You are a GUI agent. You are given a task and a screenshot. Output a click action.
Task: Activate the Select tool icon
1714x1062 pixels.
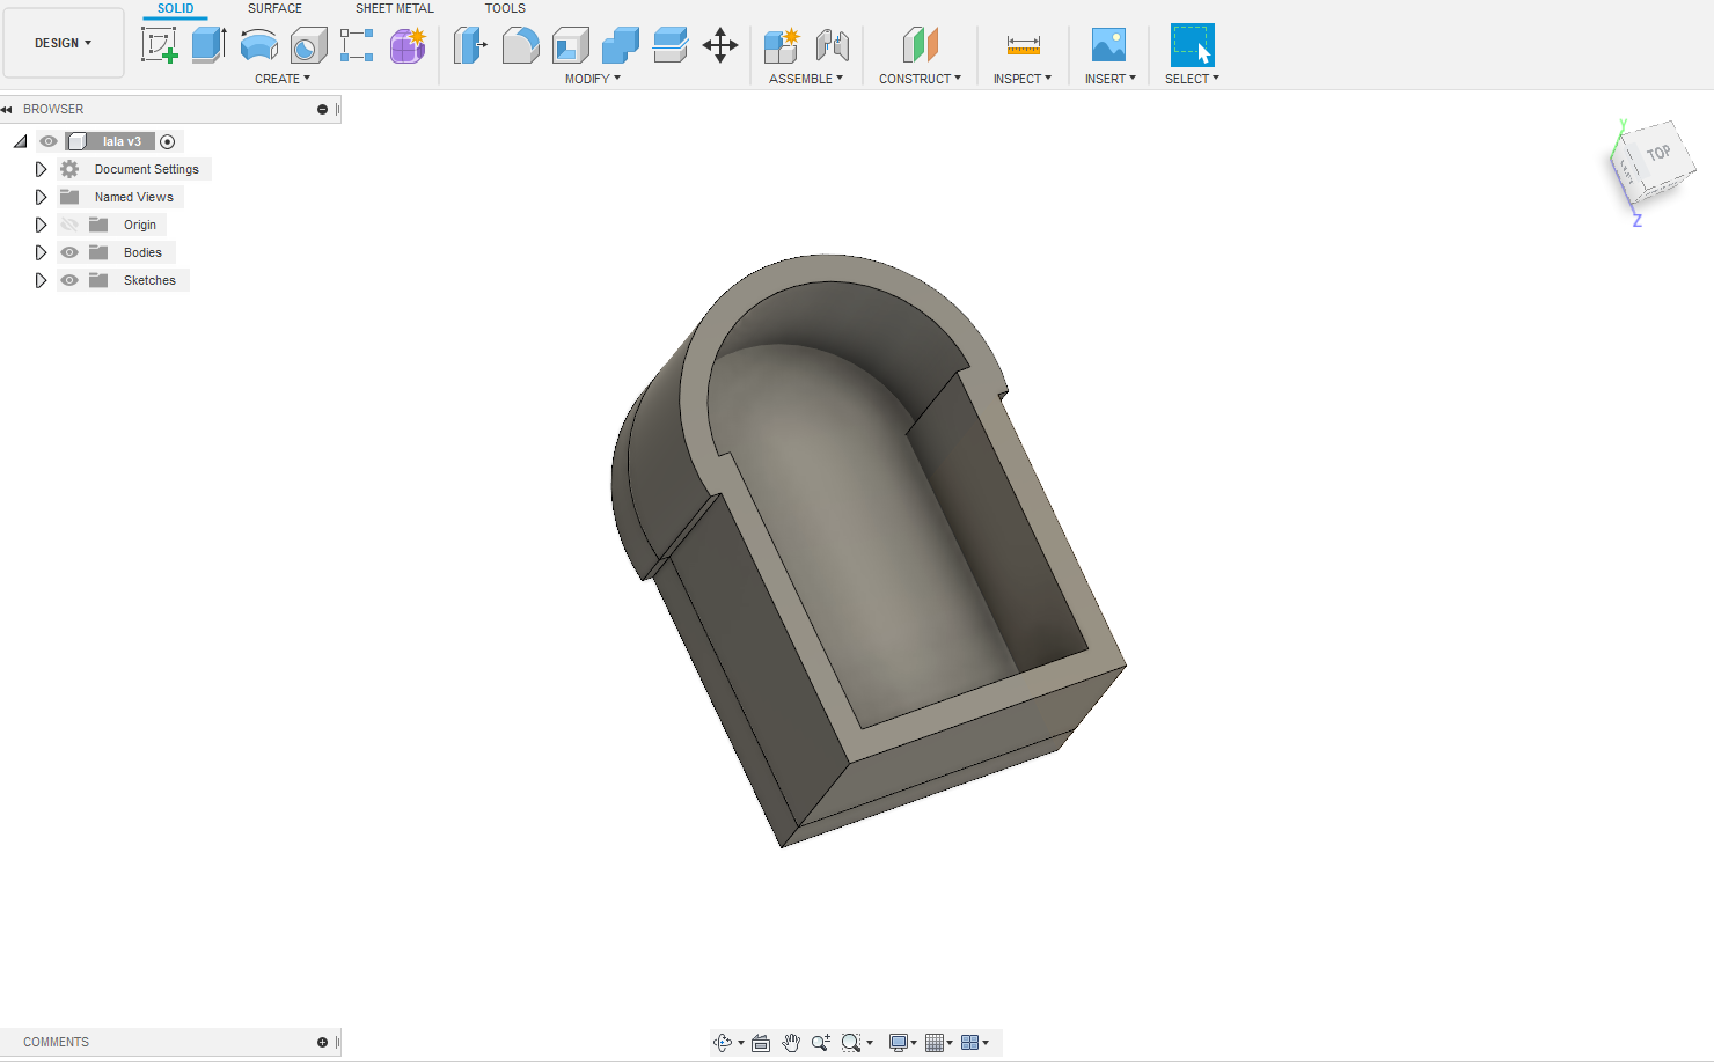pos(1192,45)
